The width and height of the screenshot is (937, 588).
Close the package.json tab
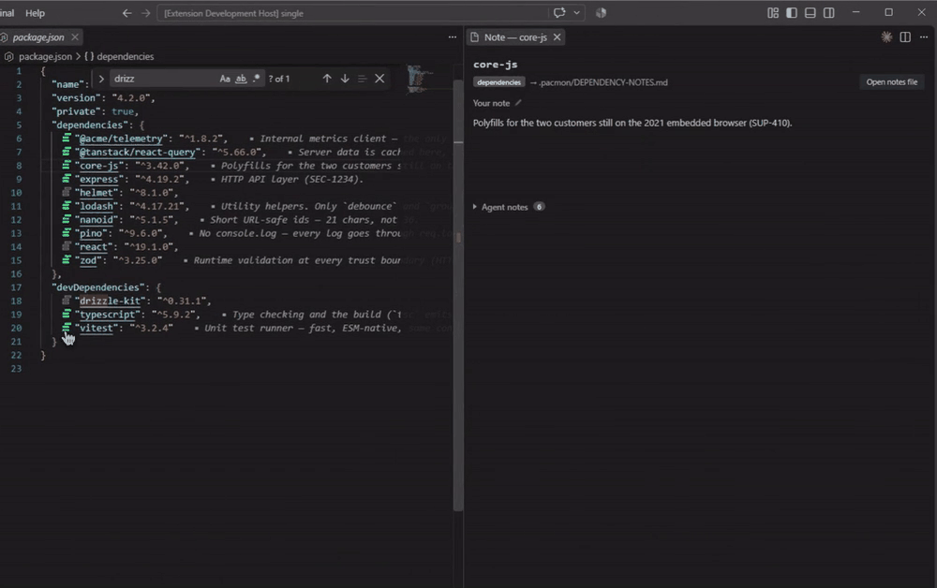pos(75,37)
